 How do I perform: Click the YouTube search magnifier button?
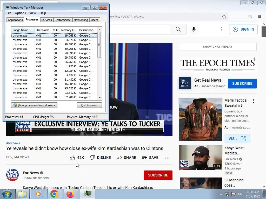tap(178, 29)
